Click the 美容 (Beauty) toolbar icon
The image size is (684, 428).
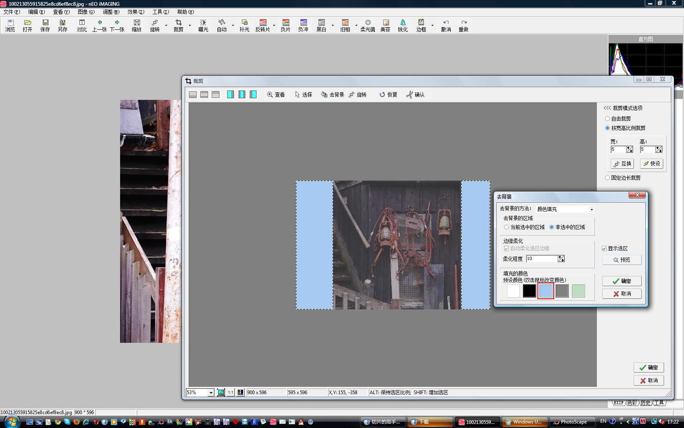[x=385, y=25]
